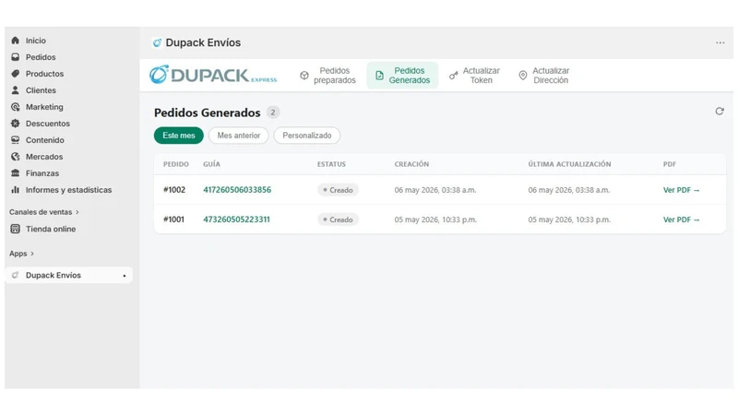Go to Marketing in sidebar

44,107
